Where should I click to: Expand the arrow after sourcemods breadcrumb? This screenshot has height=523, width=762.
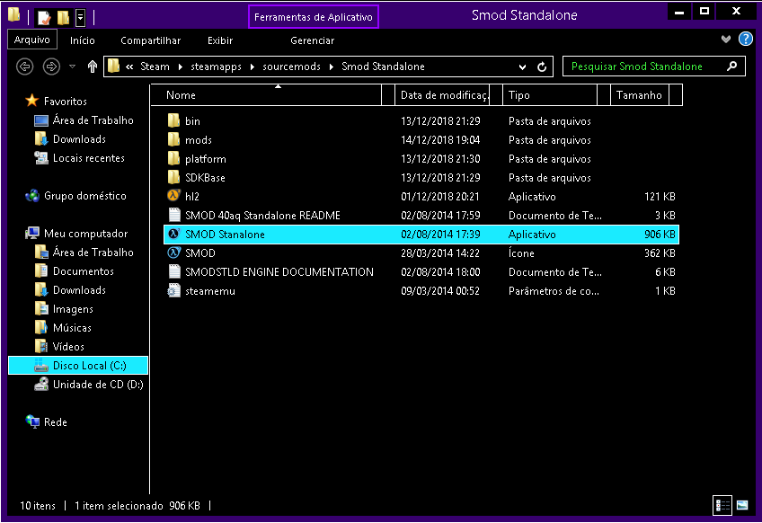click(332, 66)
